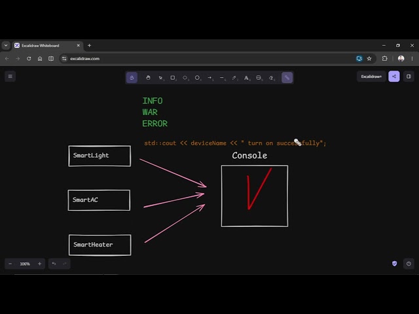Select the red checkmark drawing

pos(259,189)
